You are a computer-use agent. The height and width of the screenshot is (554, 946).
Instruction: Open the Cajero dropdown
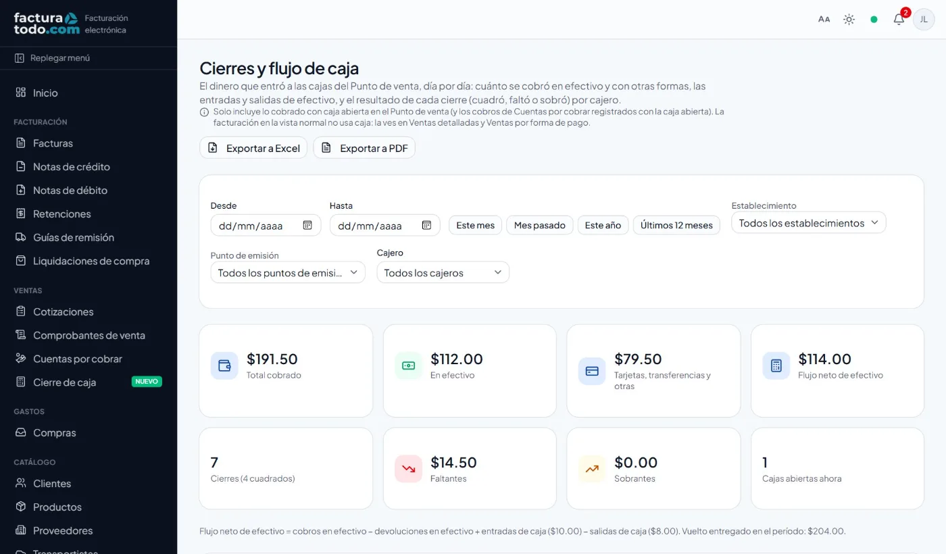pyautogui.click(x=443, y=272)
